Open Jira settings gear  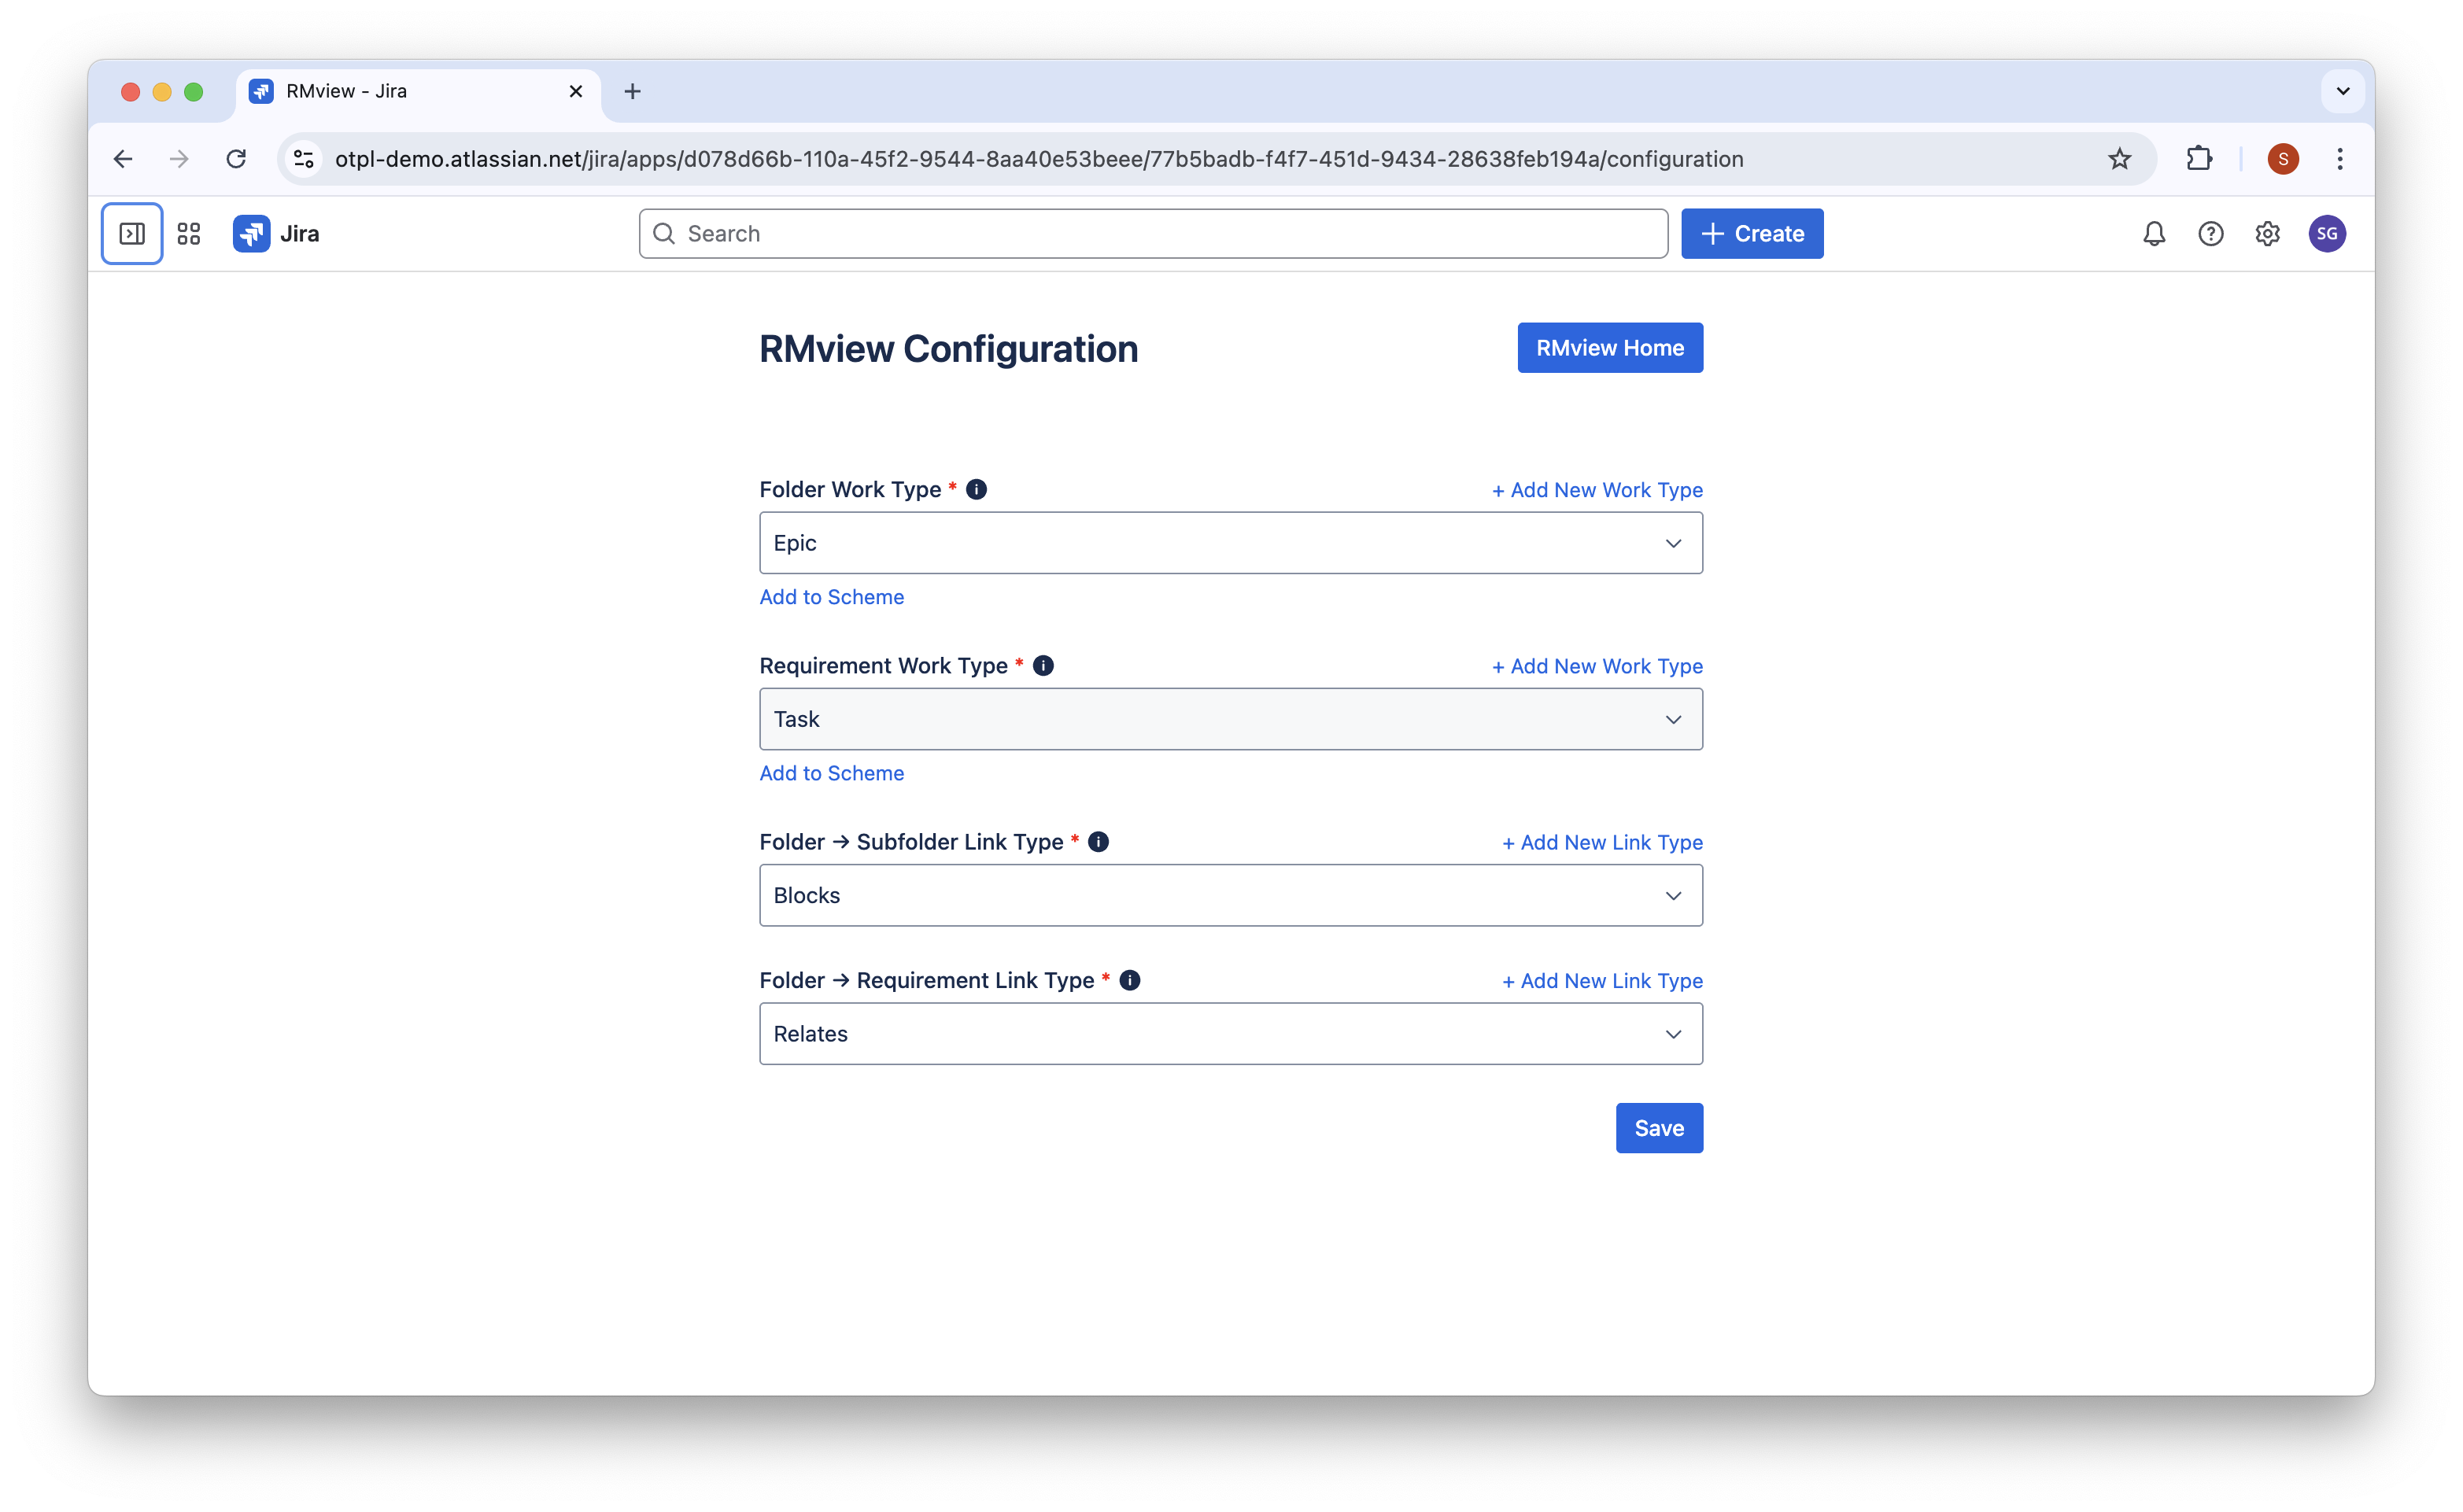pyautogui.click(x=2267, y=234)
